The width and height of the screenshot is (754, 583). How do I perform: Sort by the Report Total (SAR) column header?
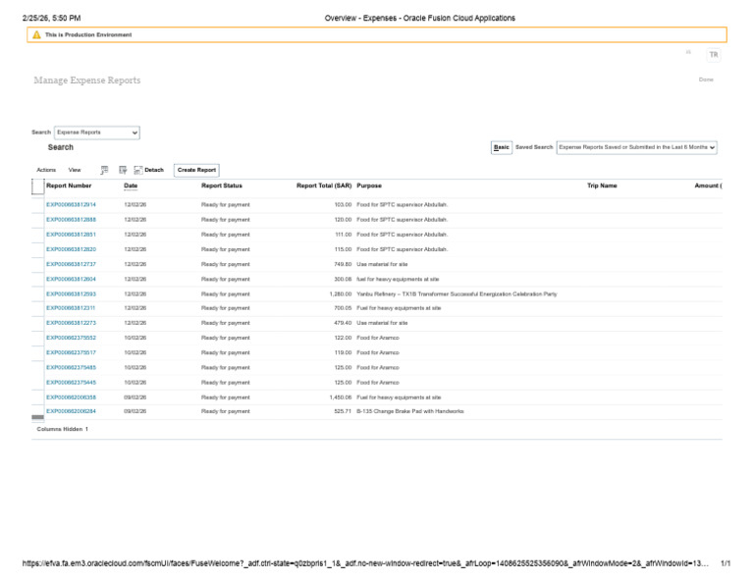coord(324,185)
